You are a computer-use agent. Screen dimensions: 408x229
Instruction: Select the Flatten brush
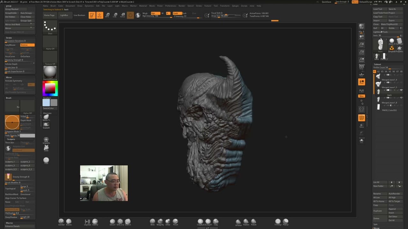point(246,222)
